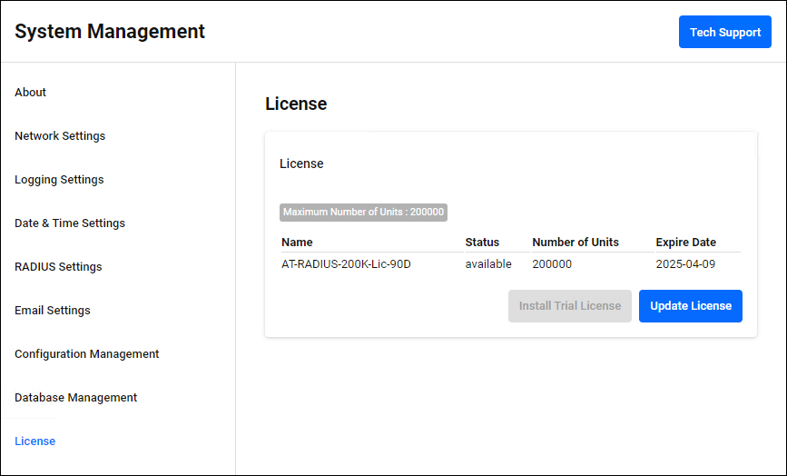Click the License sidebar item
The width and height of the screenshot is (787, 476).
point(35,441)
